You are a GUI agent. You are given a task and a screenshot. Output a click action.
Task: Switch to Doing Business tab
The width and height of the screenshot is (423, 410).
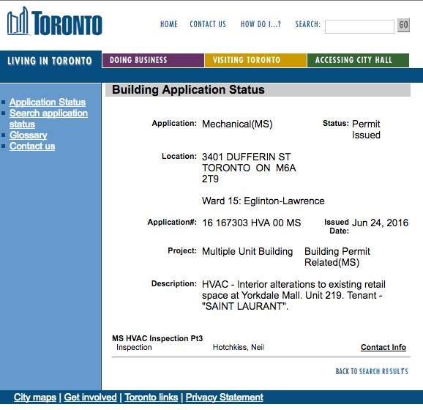click(153, 60)
